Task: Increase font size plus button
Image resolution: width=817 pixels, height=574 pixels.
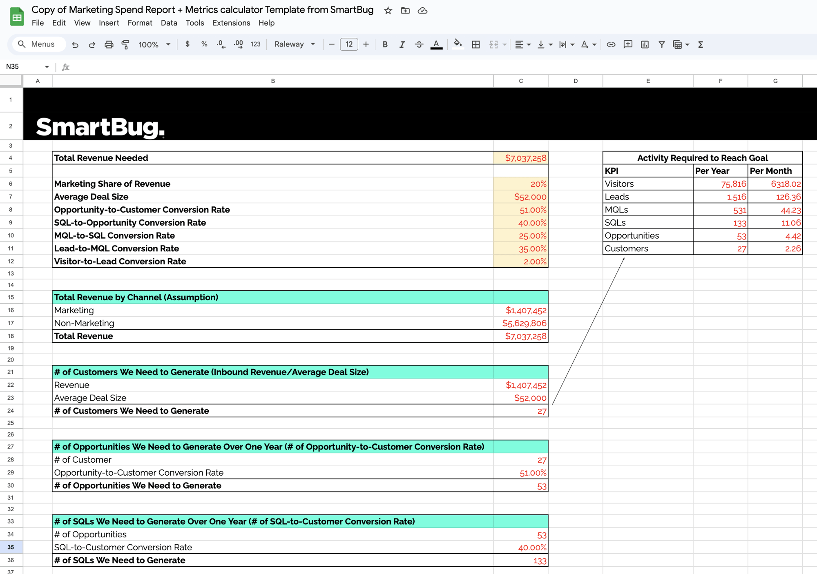Action: 366,44
